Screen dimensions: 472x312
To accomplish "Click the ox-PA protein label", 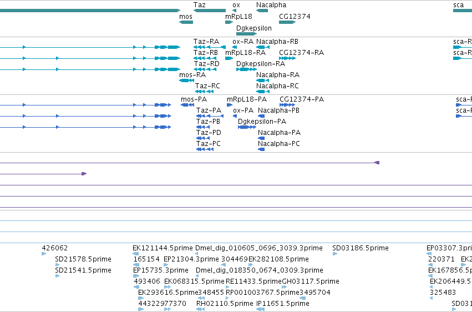I will coord(243,110).
